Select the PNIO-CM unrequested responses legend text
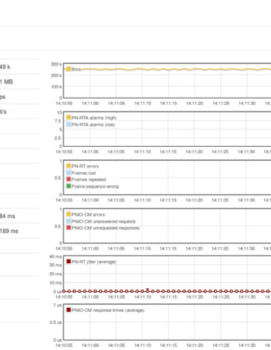271x350 pixels. [106, 228]
